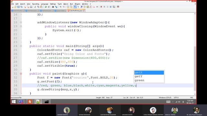Click the INS indicator in status bar
The height and width of the screenshot is (116, 207).
(x=191, y=98)
